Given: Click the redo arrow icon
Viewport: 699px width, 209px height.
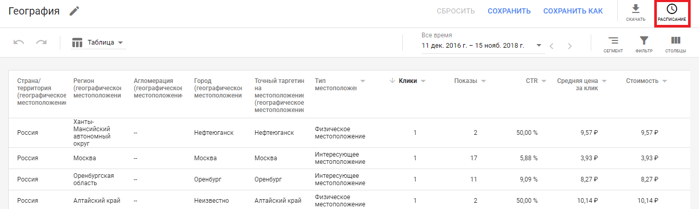Looking at the screenshot, I should (41, 43).
